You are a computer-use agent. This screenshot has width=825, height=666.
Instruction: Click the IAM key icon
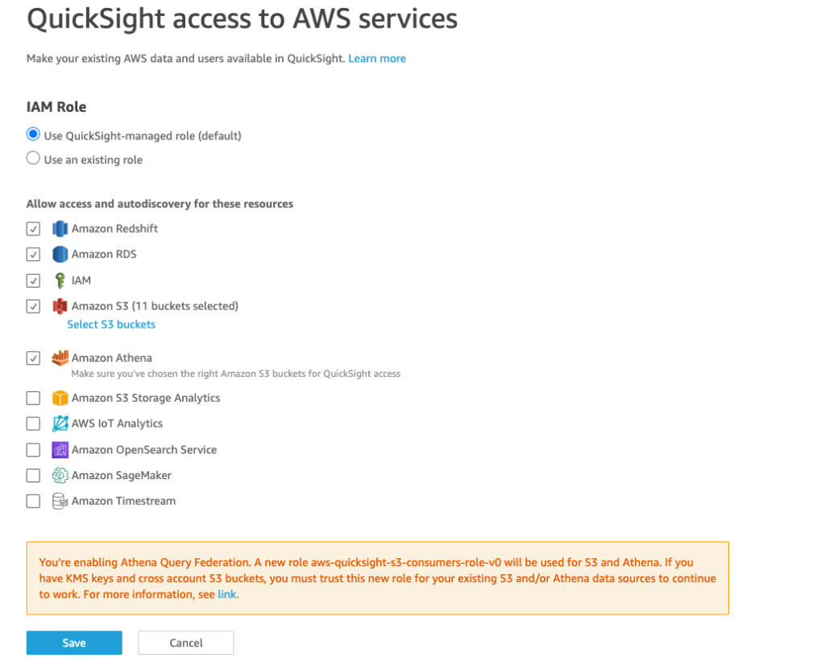[x=59, y=280]
